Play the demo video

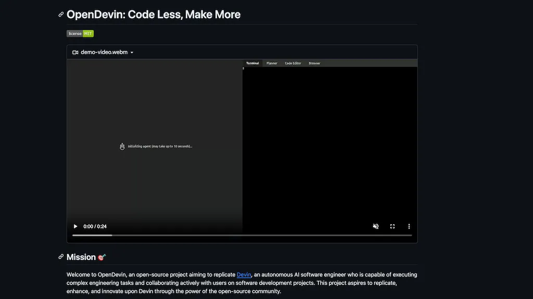75,226
